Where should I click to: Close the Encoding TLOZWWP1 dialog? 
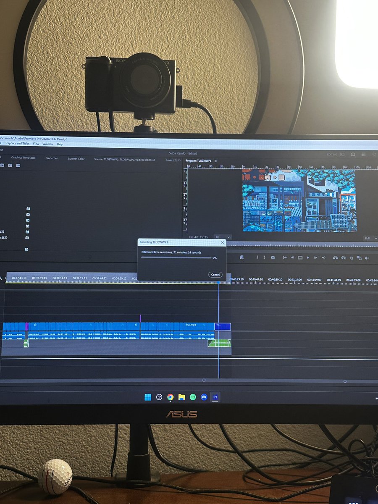tap(222, 242)
